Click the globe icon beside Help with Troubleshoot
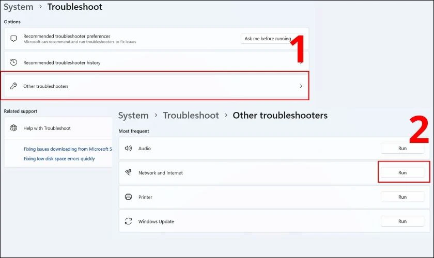The image size is (434, 258). click(x=13, y=128)
